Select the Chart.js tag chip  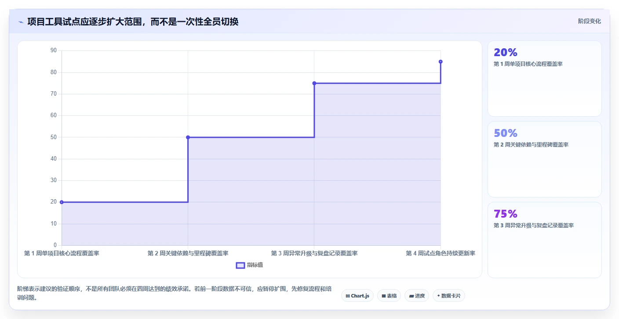pyautogui.click(x=357, y=296)
